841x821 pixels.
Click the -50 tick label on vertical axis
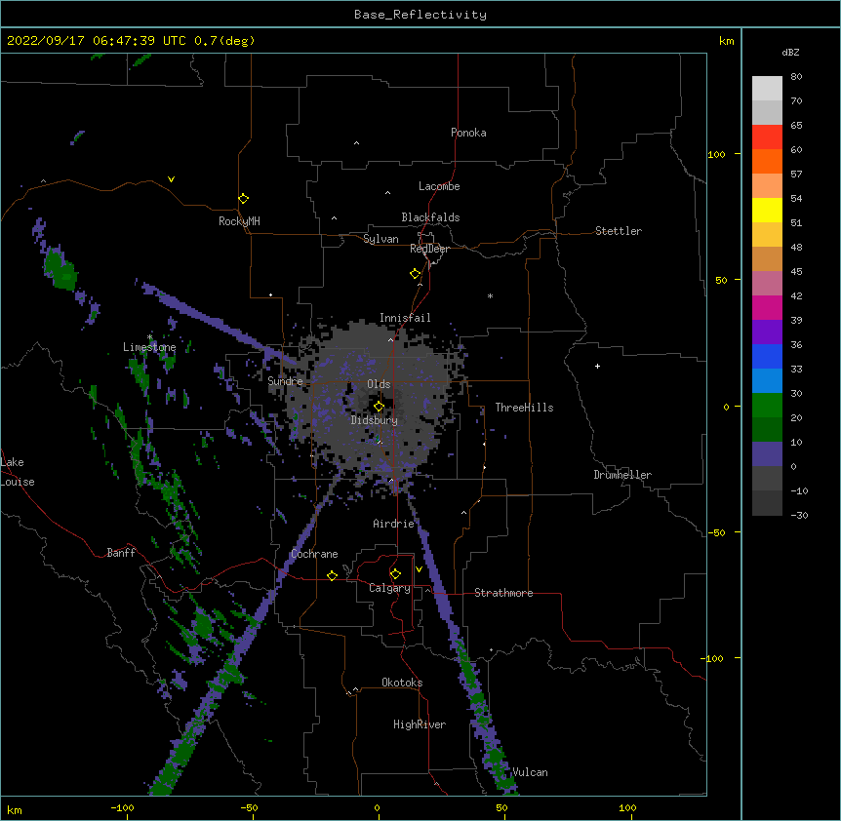(716, 532)
